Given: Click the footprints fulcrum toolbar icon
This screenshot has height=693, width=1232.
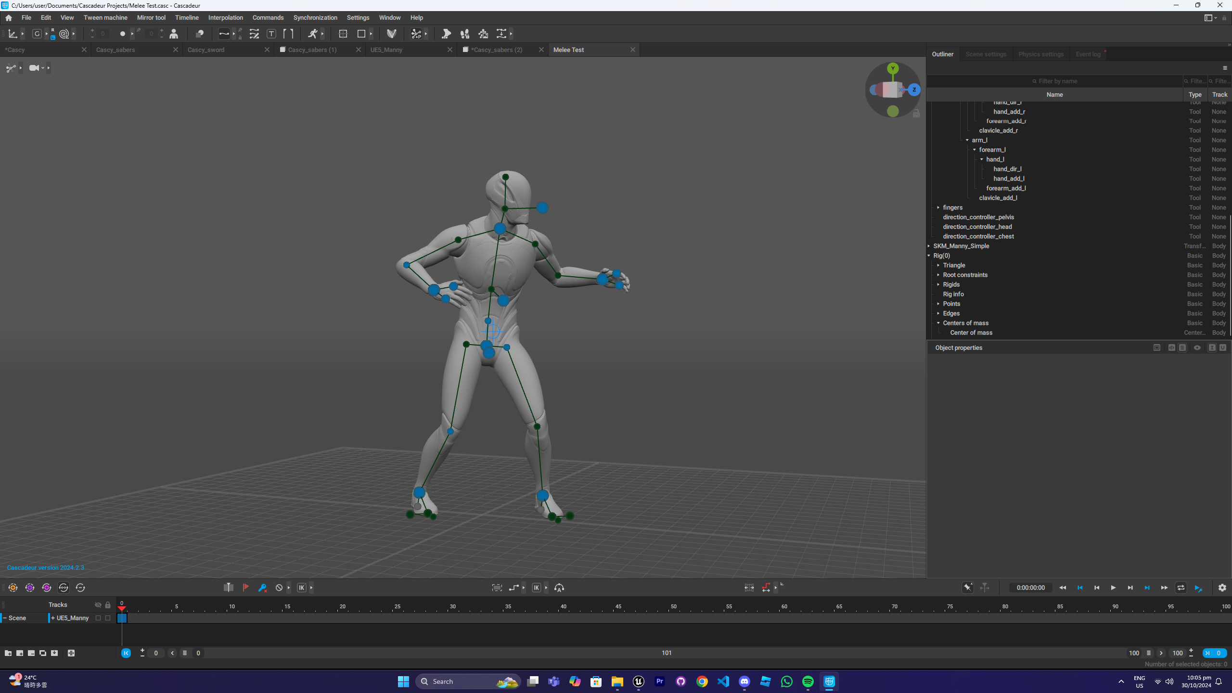Looking at the screenshot, I should point(464,34).
